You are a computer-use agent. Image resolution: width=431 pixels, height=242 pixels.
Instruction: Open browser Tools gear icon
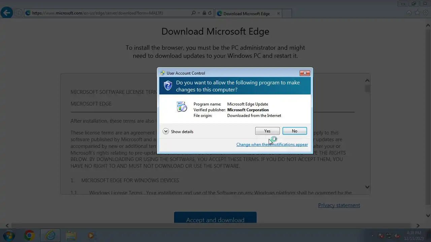[x=426, y=13]
